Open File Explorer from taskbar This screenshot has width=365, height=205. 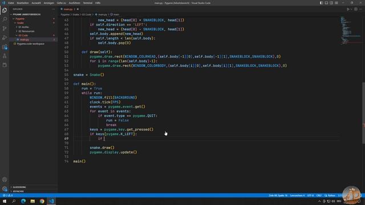pos(33,201)
